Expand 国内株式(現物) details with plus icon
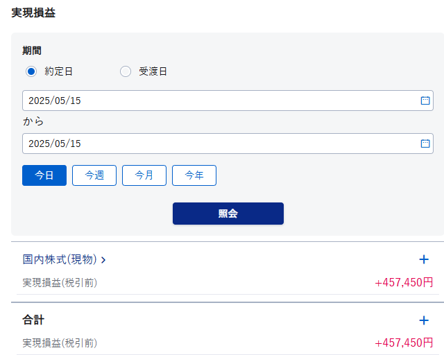 click(424, 259)
